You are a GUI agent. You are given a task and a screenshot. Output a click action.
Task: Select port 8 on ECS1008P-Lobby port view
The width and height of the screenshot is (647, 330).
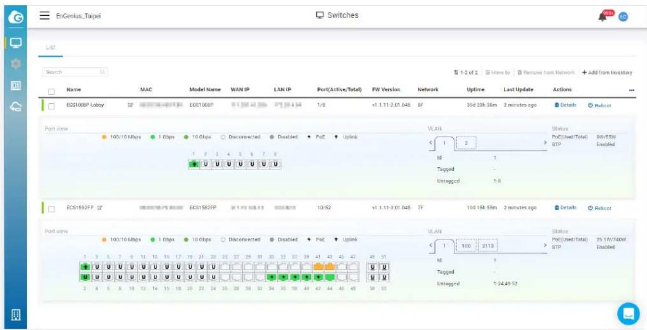pos(276,165)
